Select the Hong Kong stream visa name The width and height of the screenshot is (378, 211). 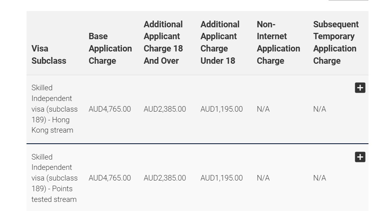(x=54, y=109)
